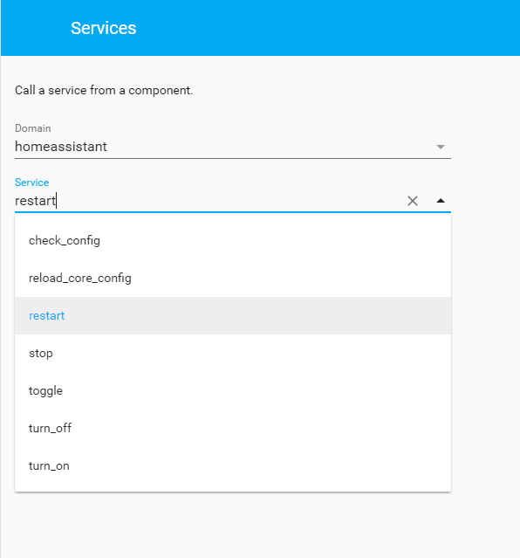520x558 pixels.
Task: Select the highlighted restart option
Action: 233,315
